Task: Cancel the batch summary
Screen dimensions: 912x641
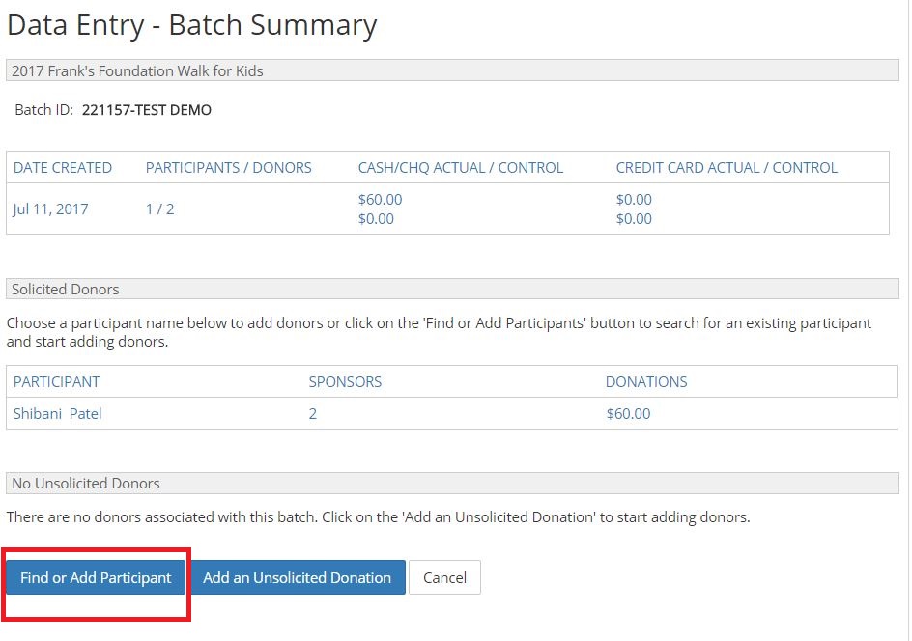Action: [445, 577]
